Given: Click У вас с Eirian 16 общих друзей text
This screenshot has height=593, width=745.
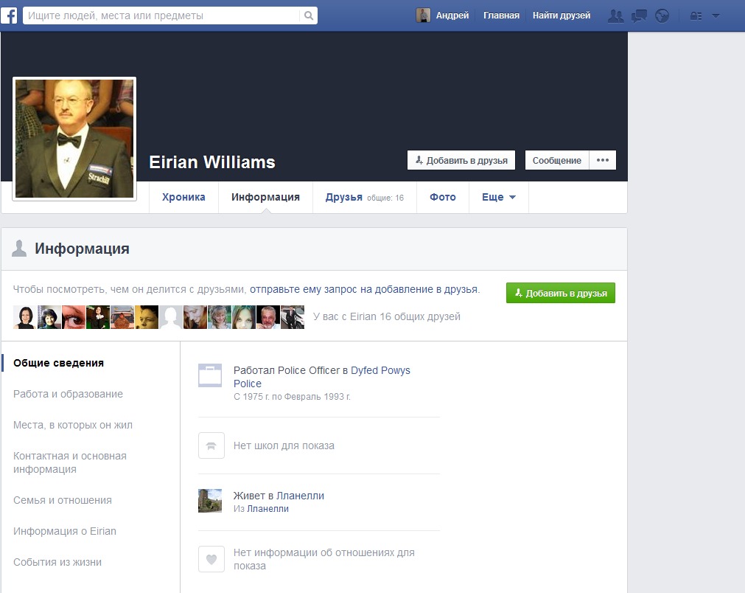Looking at the screenshot, I should click(x=387, y=316).
